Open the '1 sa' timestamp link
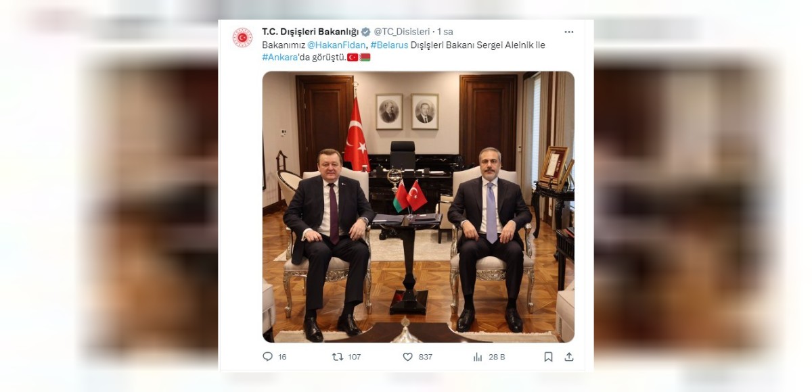Screen dimensions: 812x392 445,32
